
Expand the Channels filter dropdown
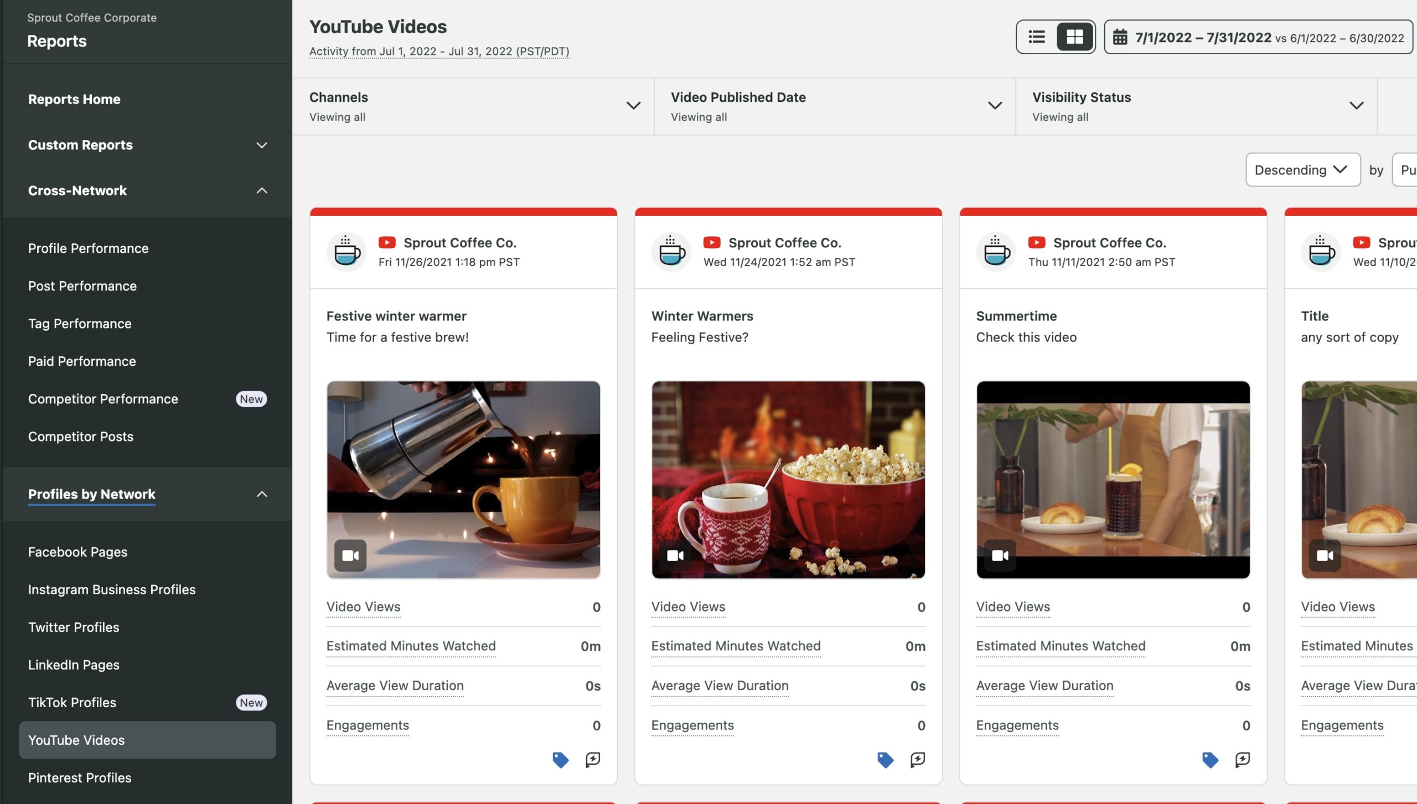click(x=633, y=105)
